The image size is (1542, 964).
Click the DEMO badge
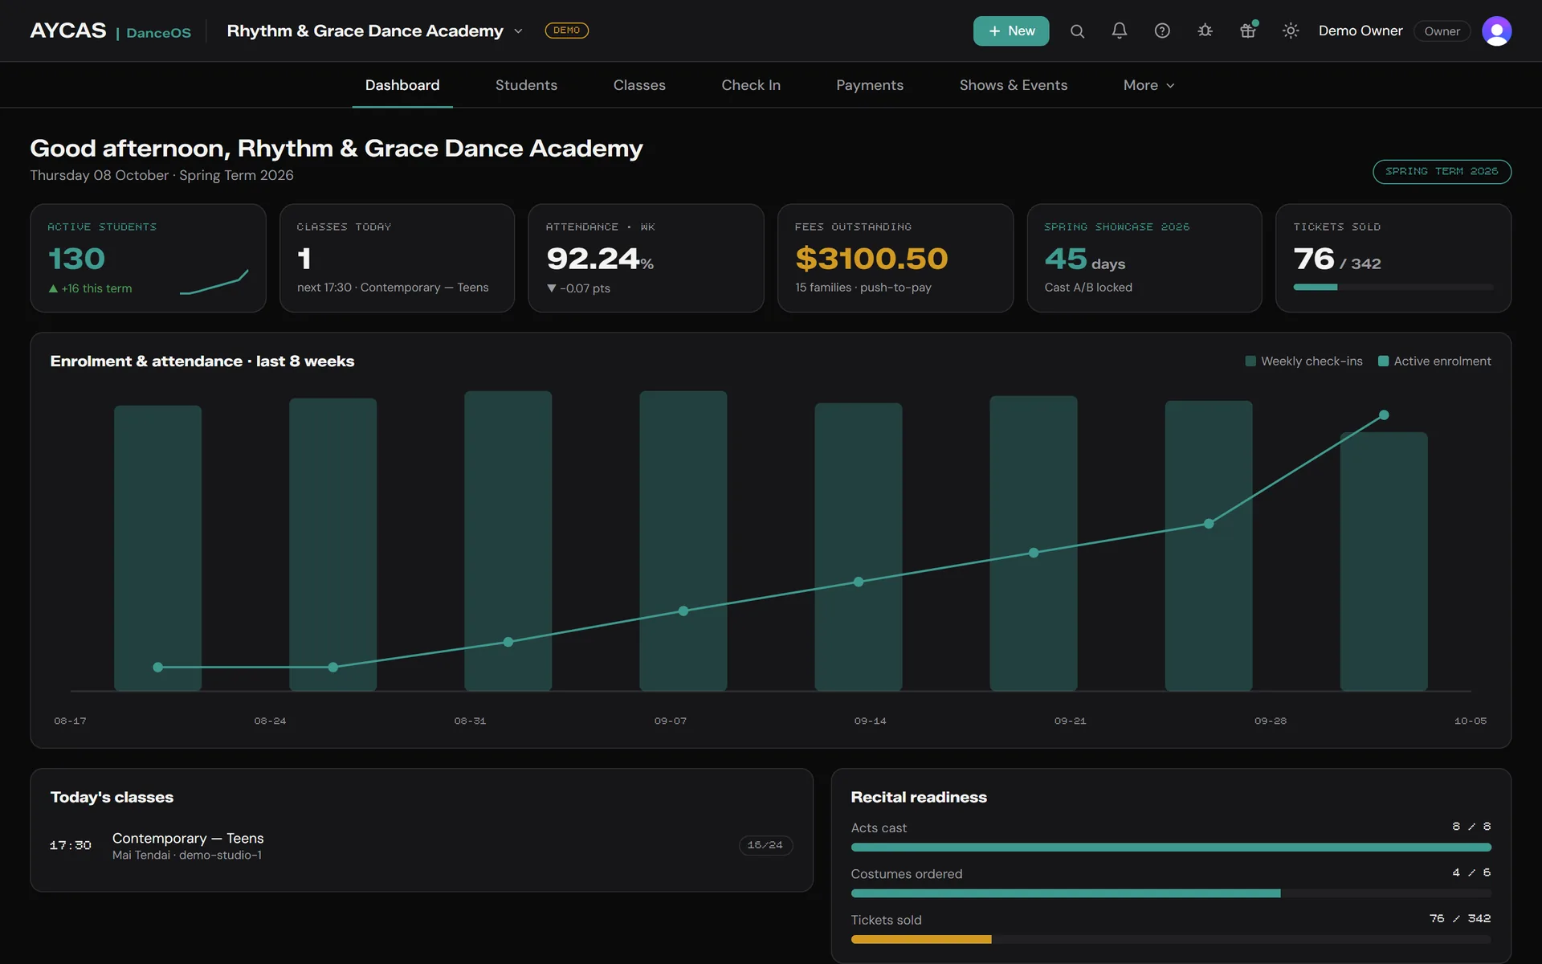[566, 31]
